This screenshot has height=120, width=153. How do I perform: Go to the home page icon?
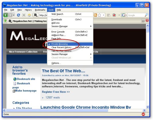click(x=29, y=15)
